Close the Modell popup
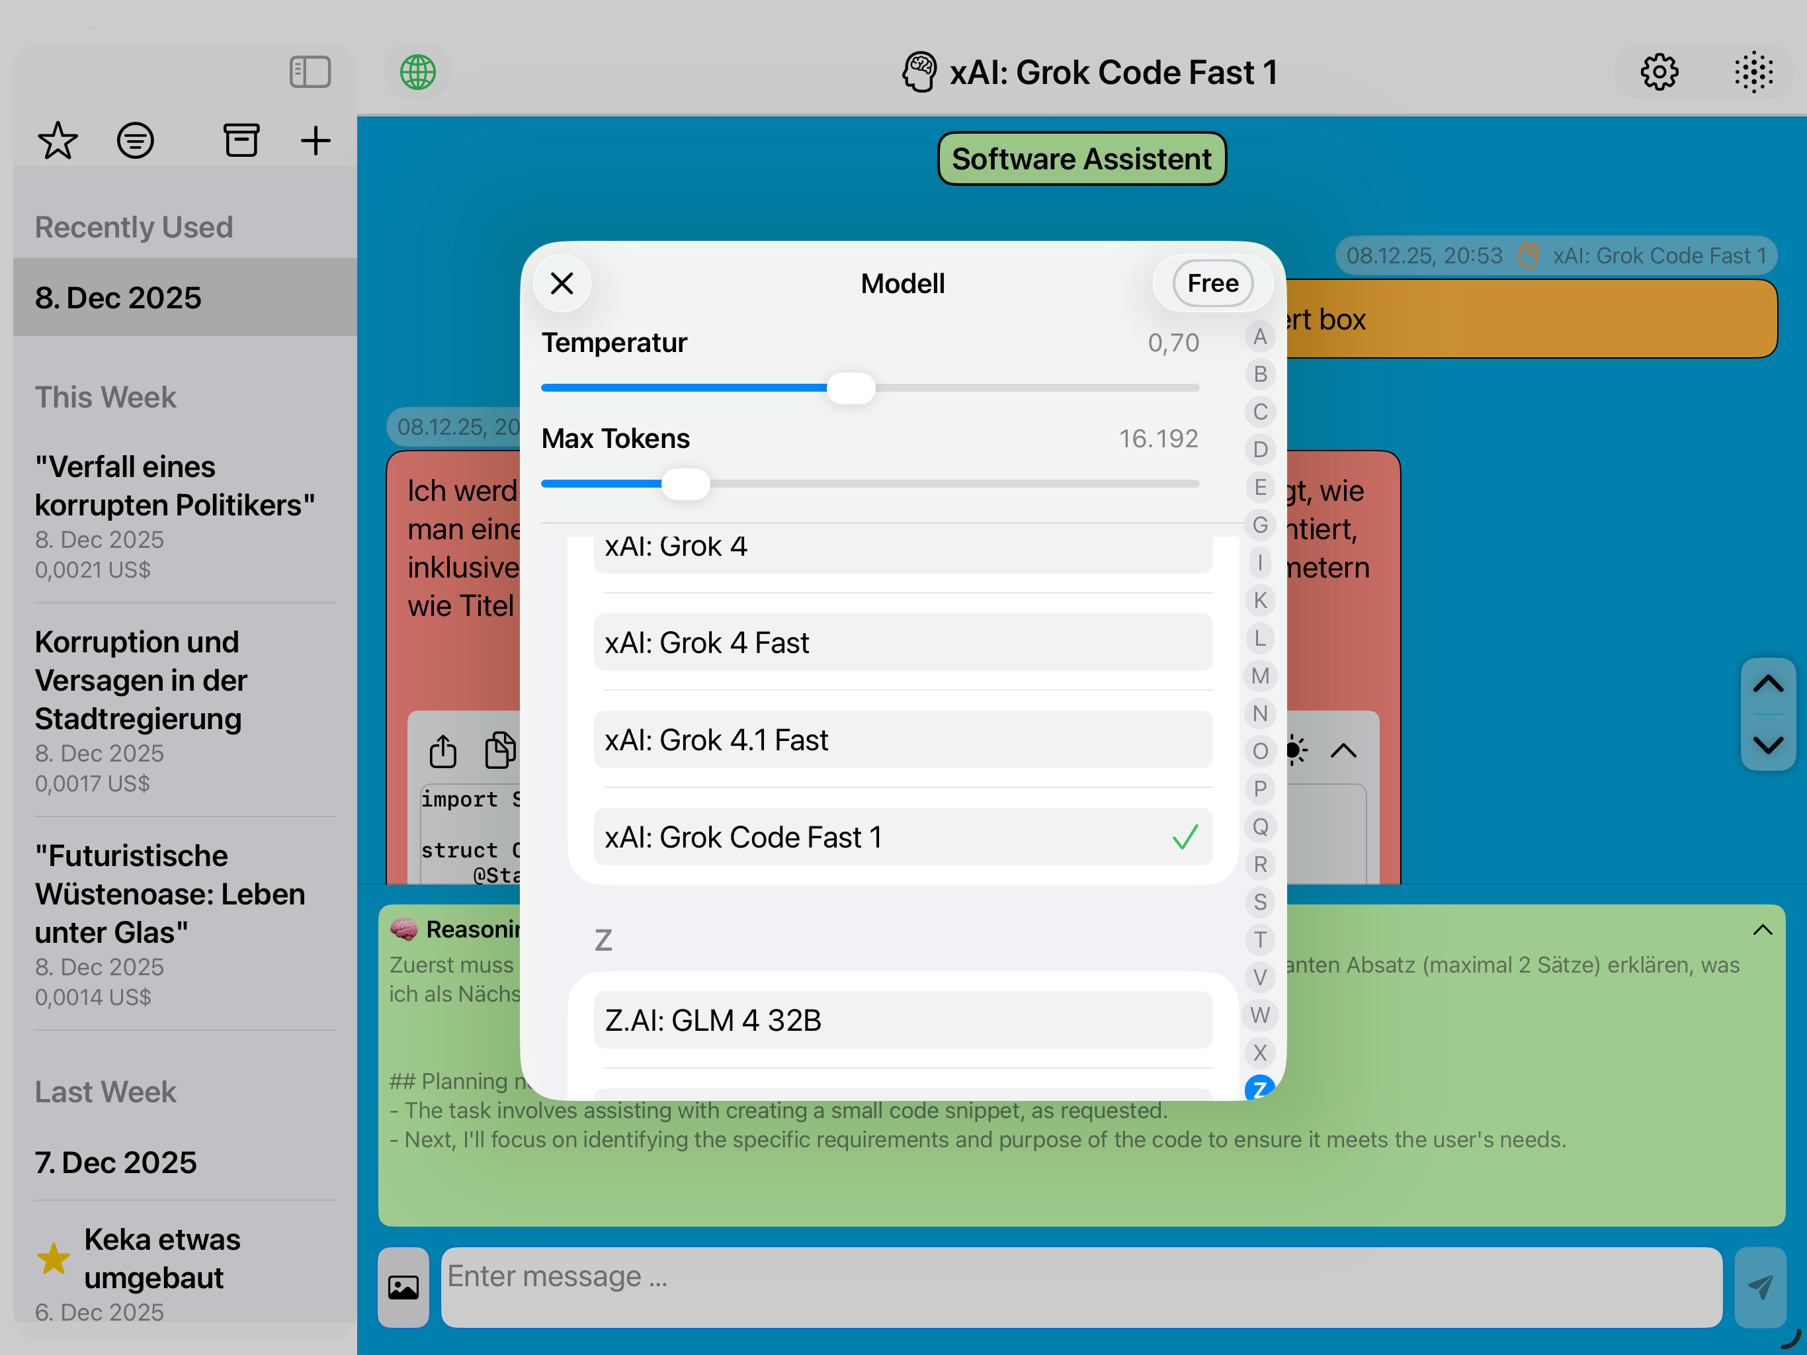 [562, 284]
